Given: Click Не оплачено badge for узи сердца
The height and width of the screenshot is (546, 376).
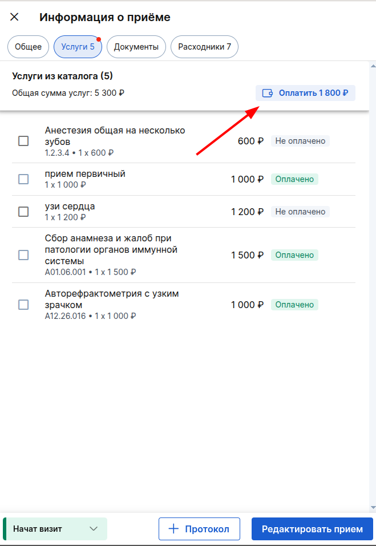Looking at the screenshot, I should click(x=300, y=211).
